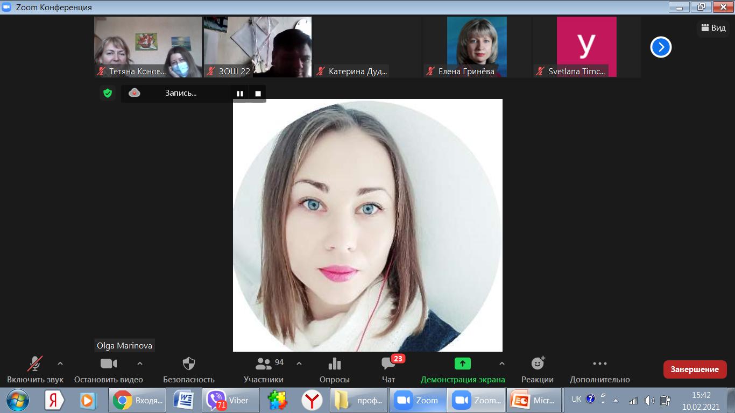This screenshot has width=735, height=413.
Task: Pause the meeting recording
Action: pyautogui.click(x=240, y=94)
